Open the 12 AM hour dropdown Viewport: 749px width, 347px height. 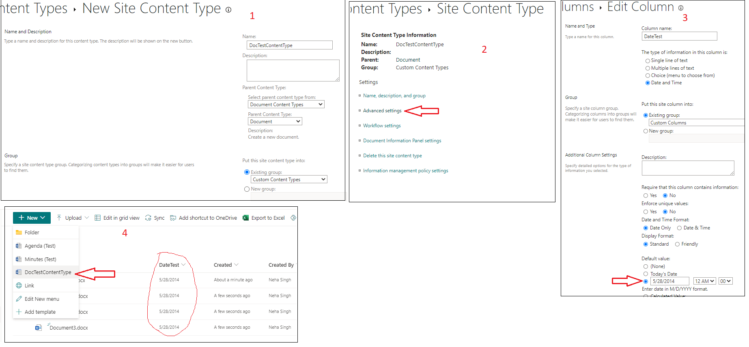(705, 281)
